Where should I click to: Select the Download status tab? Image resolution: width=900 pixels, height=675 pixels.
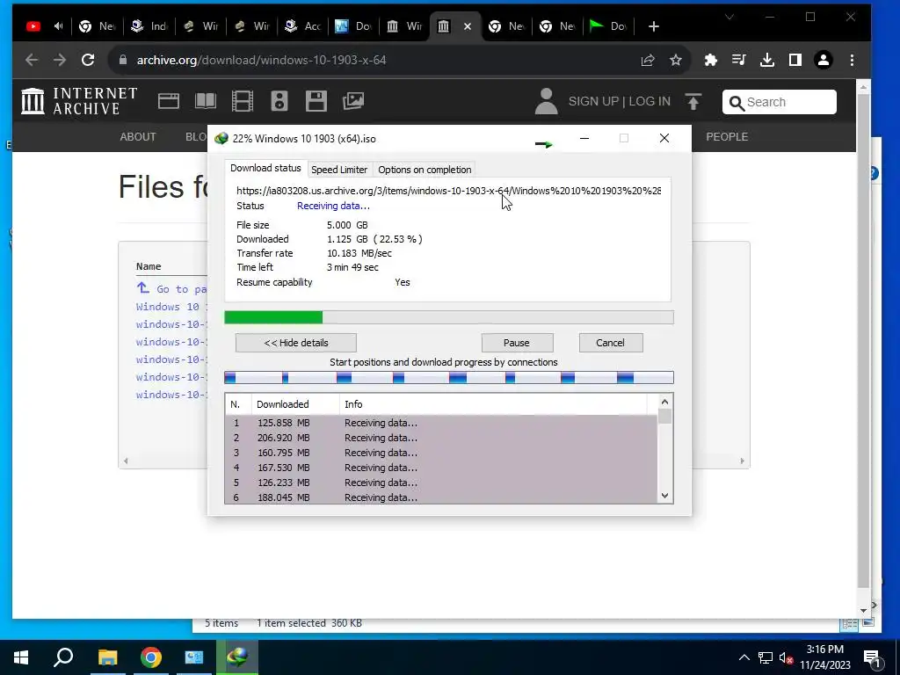pos(265,168)
